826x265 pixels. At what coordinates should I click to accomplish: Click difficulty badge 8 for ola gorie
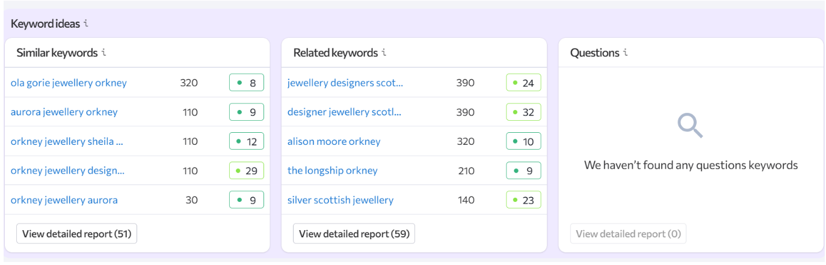247,83
